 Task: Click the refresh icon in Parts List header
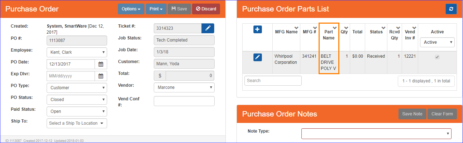(x=451, y=9)
